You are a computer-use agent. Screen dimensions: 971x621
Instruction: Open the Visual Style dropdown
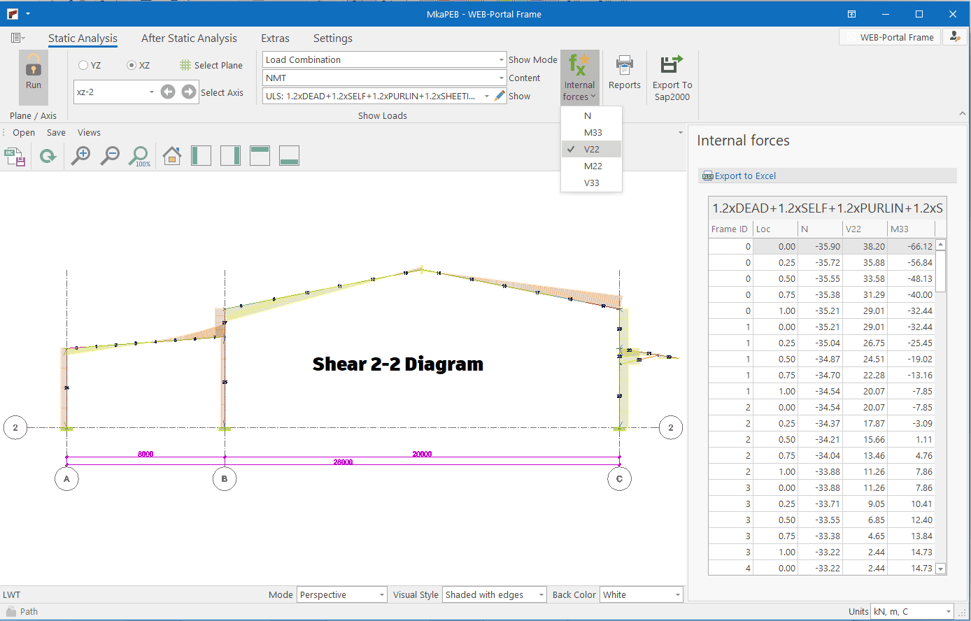click(x=541, y=595)
